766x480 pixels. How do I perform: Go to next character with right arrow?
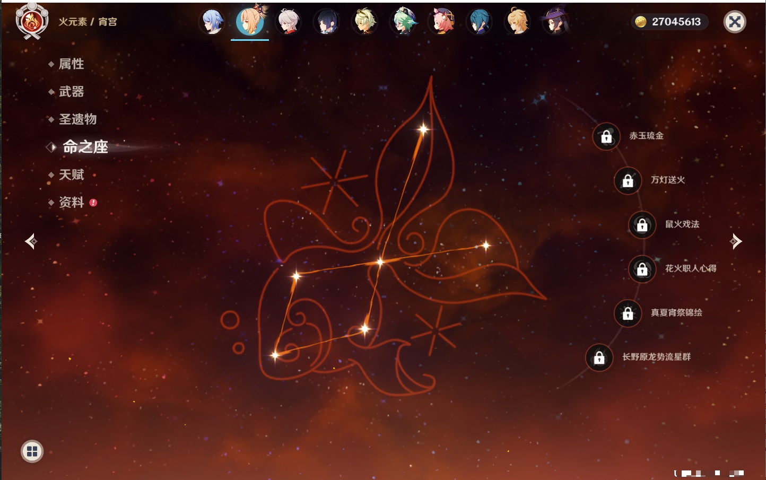pos(735,241)
